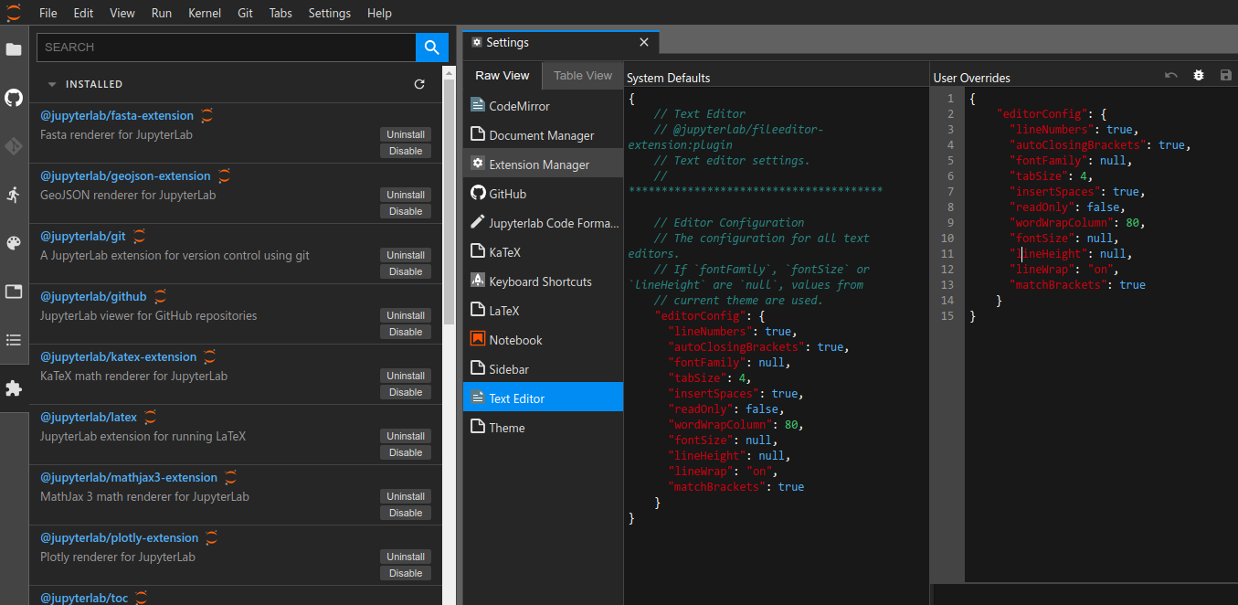Open the GitHub sidebar panel icon
The width and height of the screenshot is (1238, 605).
coord(14,97)
